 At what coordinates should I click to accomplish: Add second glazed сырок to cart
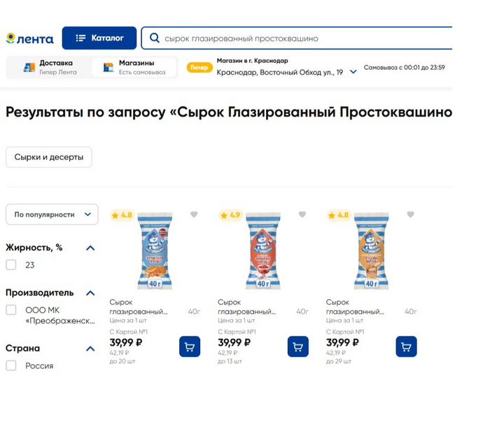297,347
